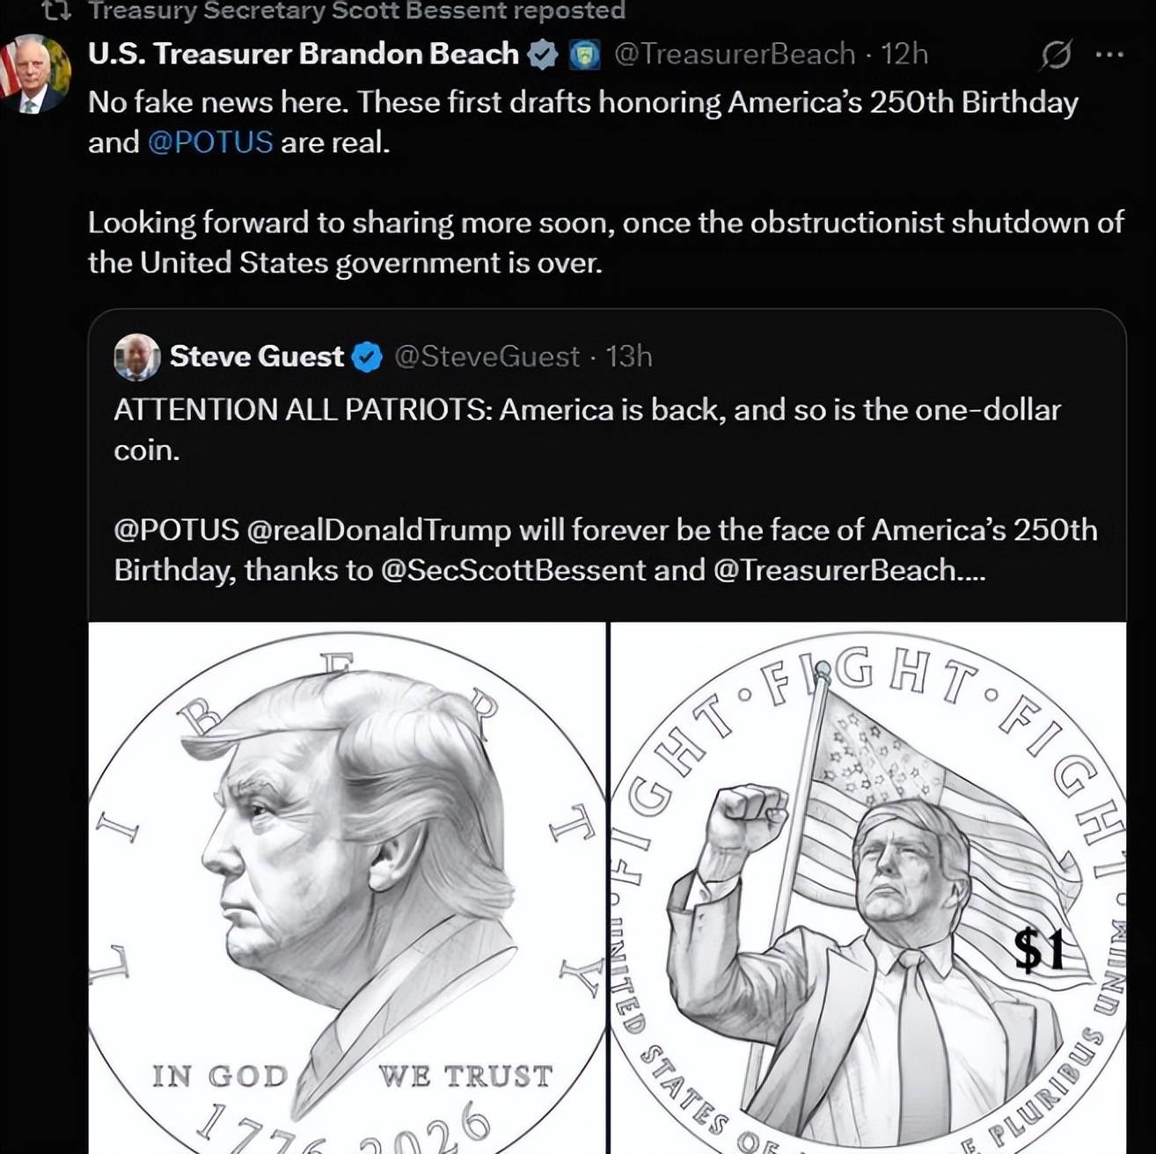Image resolution: width=1156 pixels, height=1154 pixels.
Task: Expand the truncated quoted post text ellipsis
Action: pyautogui.click(x=971, y=571)
